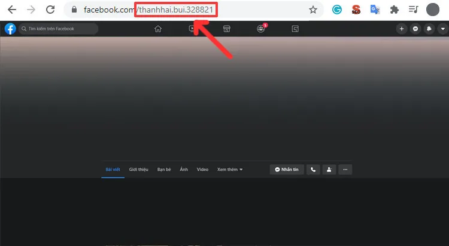Screen dimensions: 449x246
Task: Open the Grammarly extension icon
Action: [338, 10]
